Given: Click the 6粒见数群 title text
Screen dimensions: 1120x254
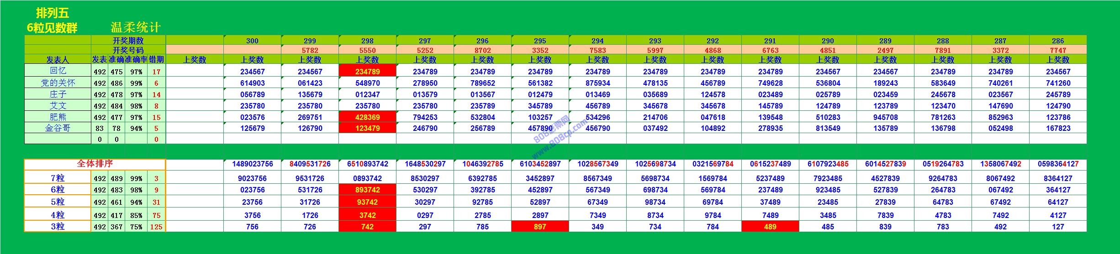Looking at the screenshot, I should (x=52, y=28).
